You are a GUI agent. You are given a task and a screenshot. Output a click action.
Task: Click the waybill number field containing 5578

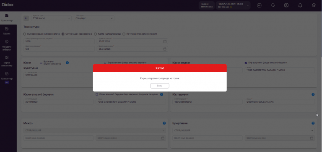point(60,41)
